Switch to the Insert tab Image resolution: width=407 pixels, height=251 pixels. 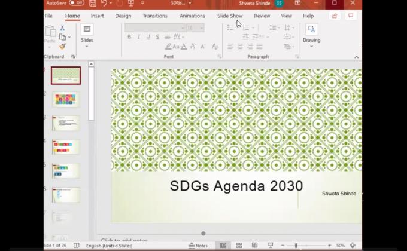point(98,16)
